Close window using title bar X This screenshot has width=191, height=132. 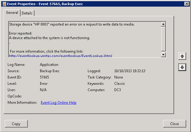[186, 4]
